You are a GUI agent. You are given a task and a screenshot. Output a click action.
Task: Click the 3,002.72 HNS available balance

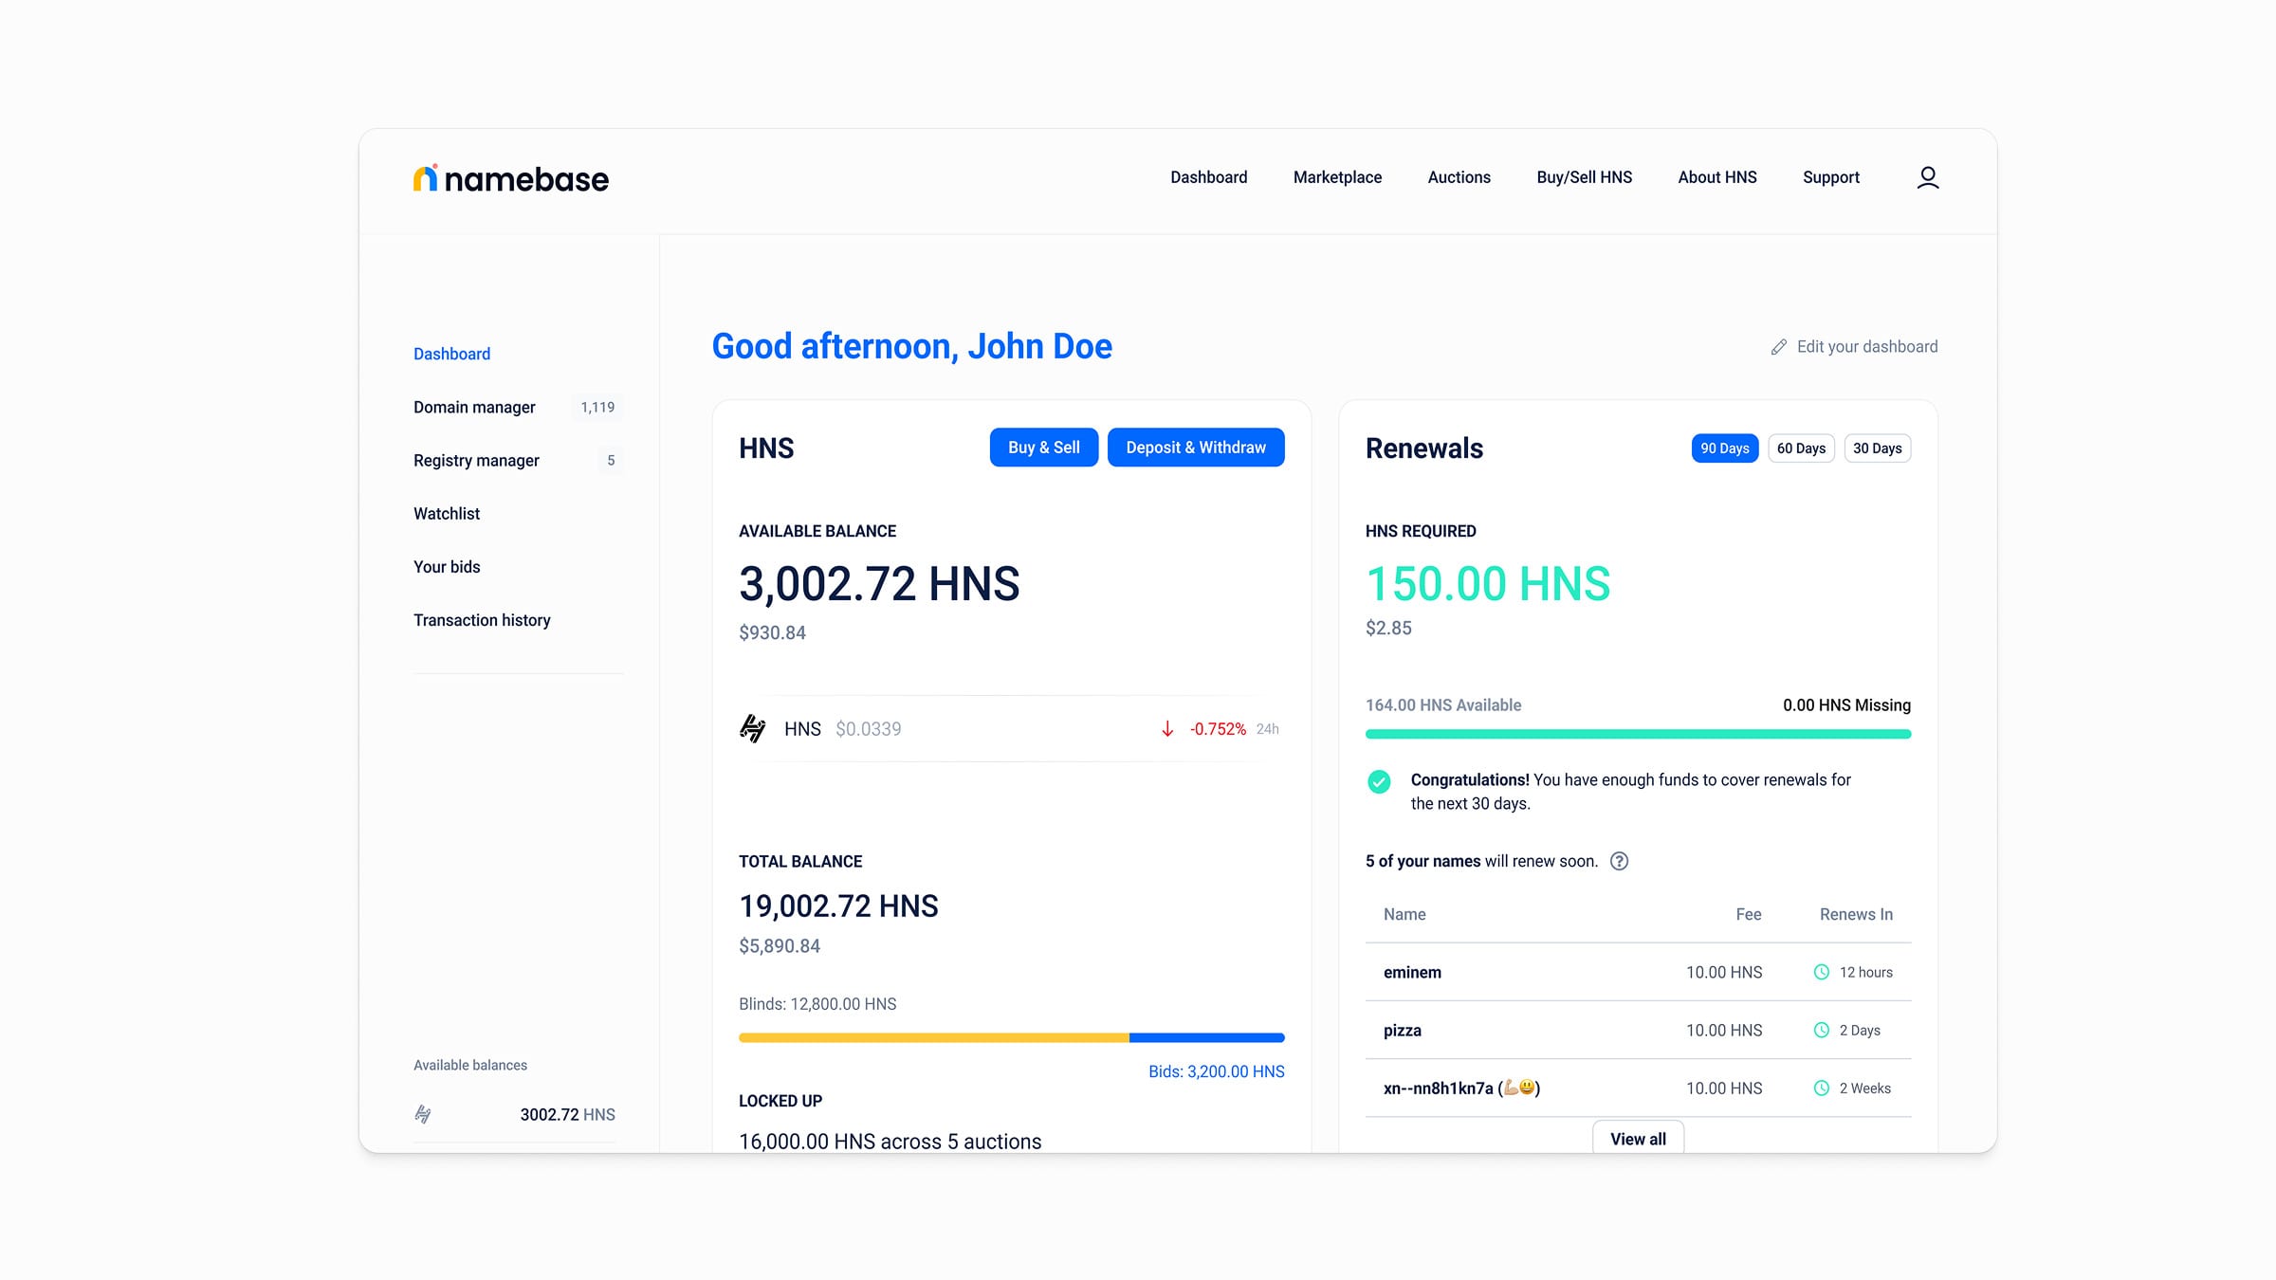point(879,583)
